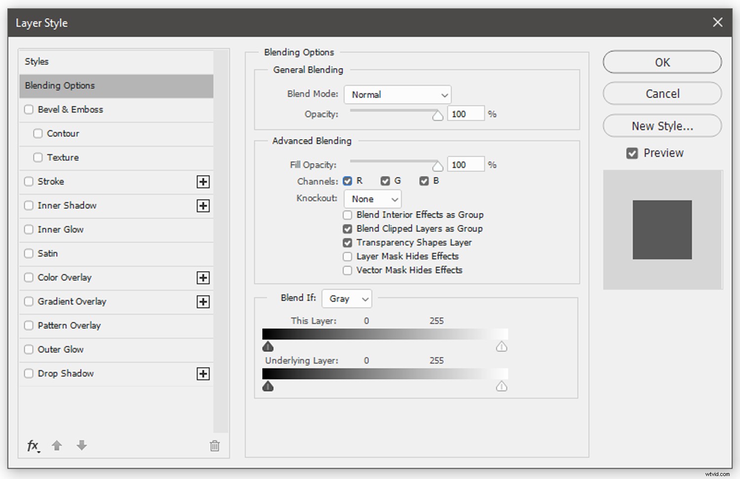Duplicate Color Overlay using its plus icon

click(x=203, y=278)
